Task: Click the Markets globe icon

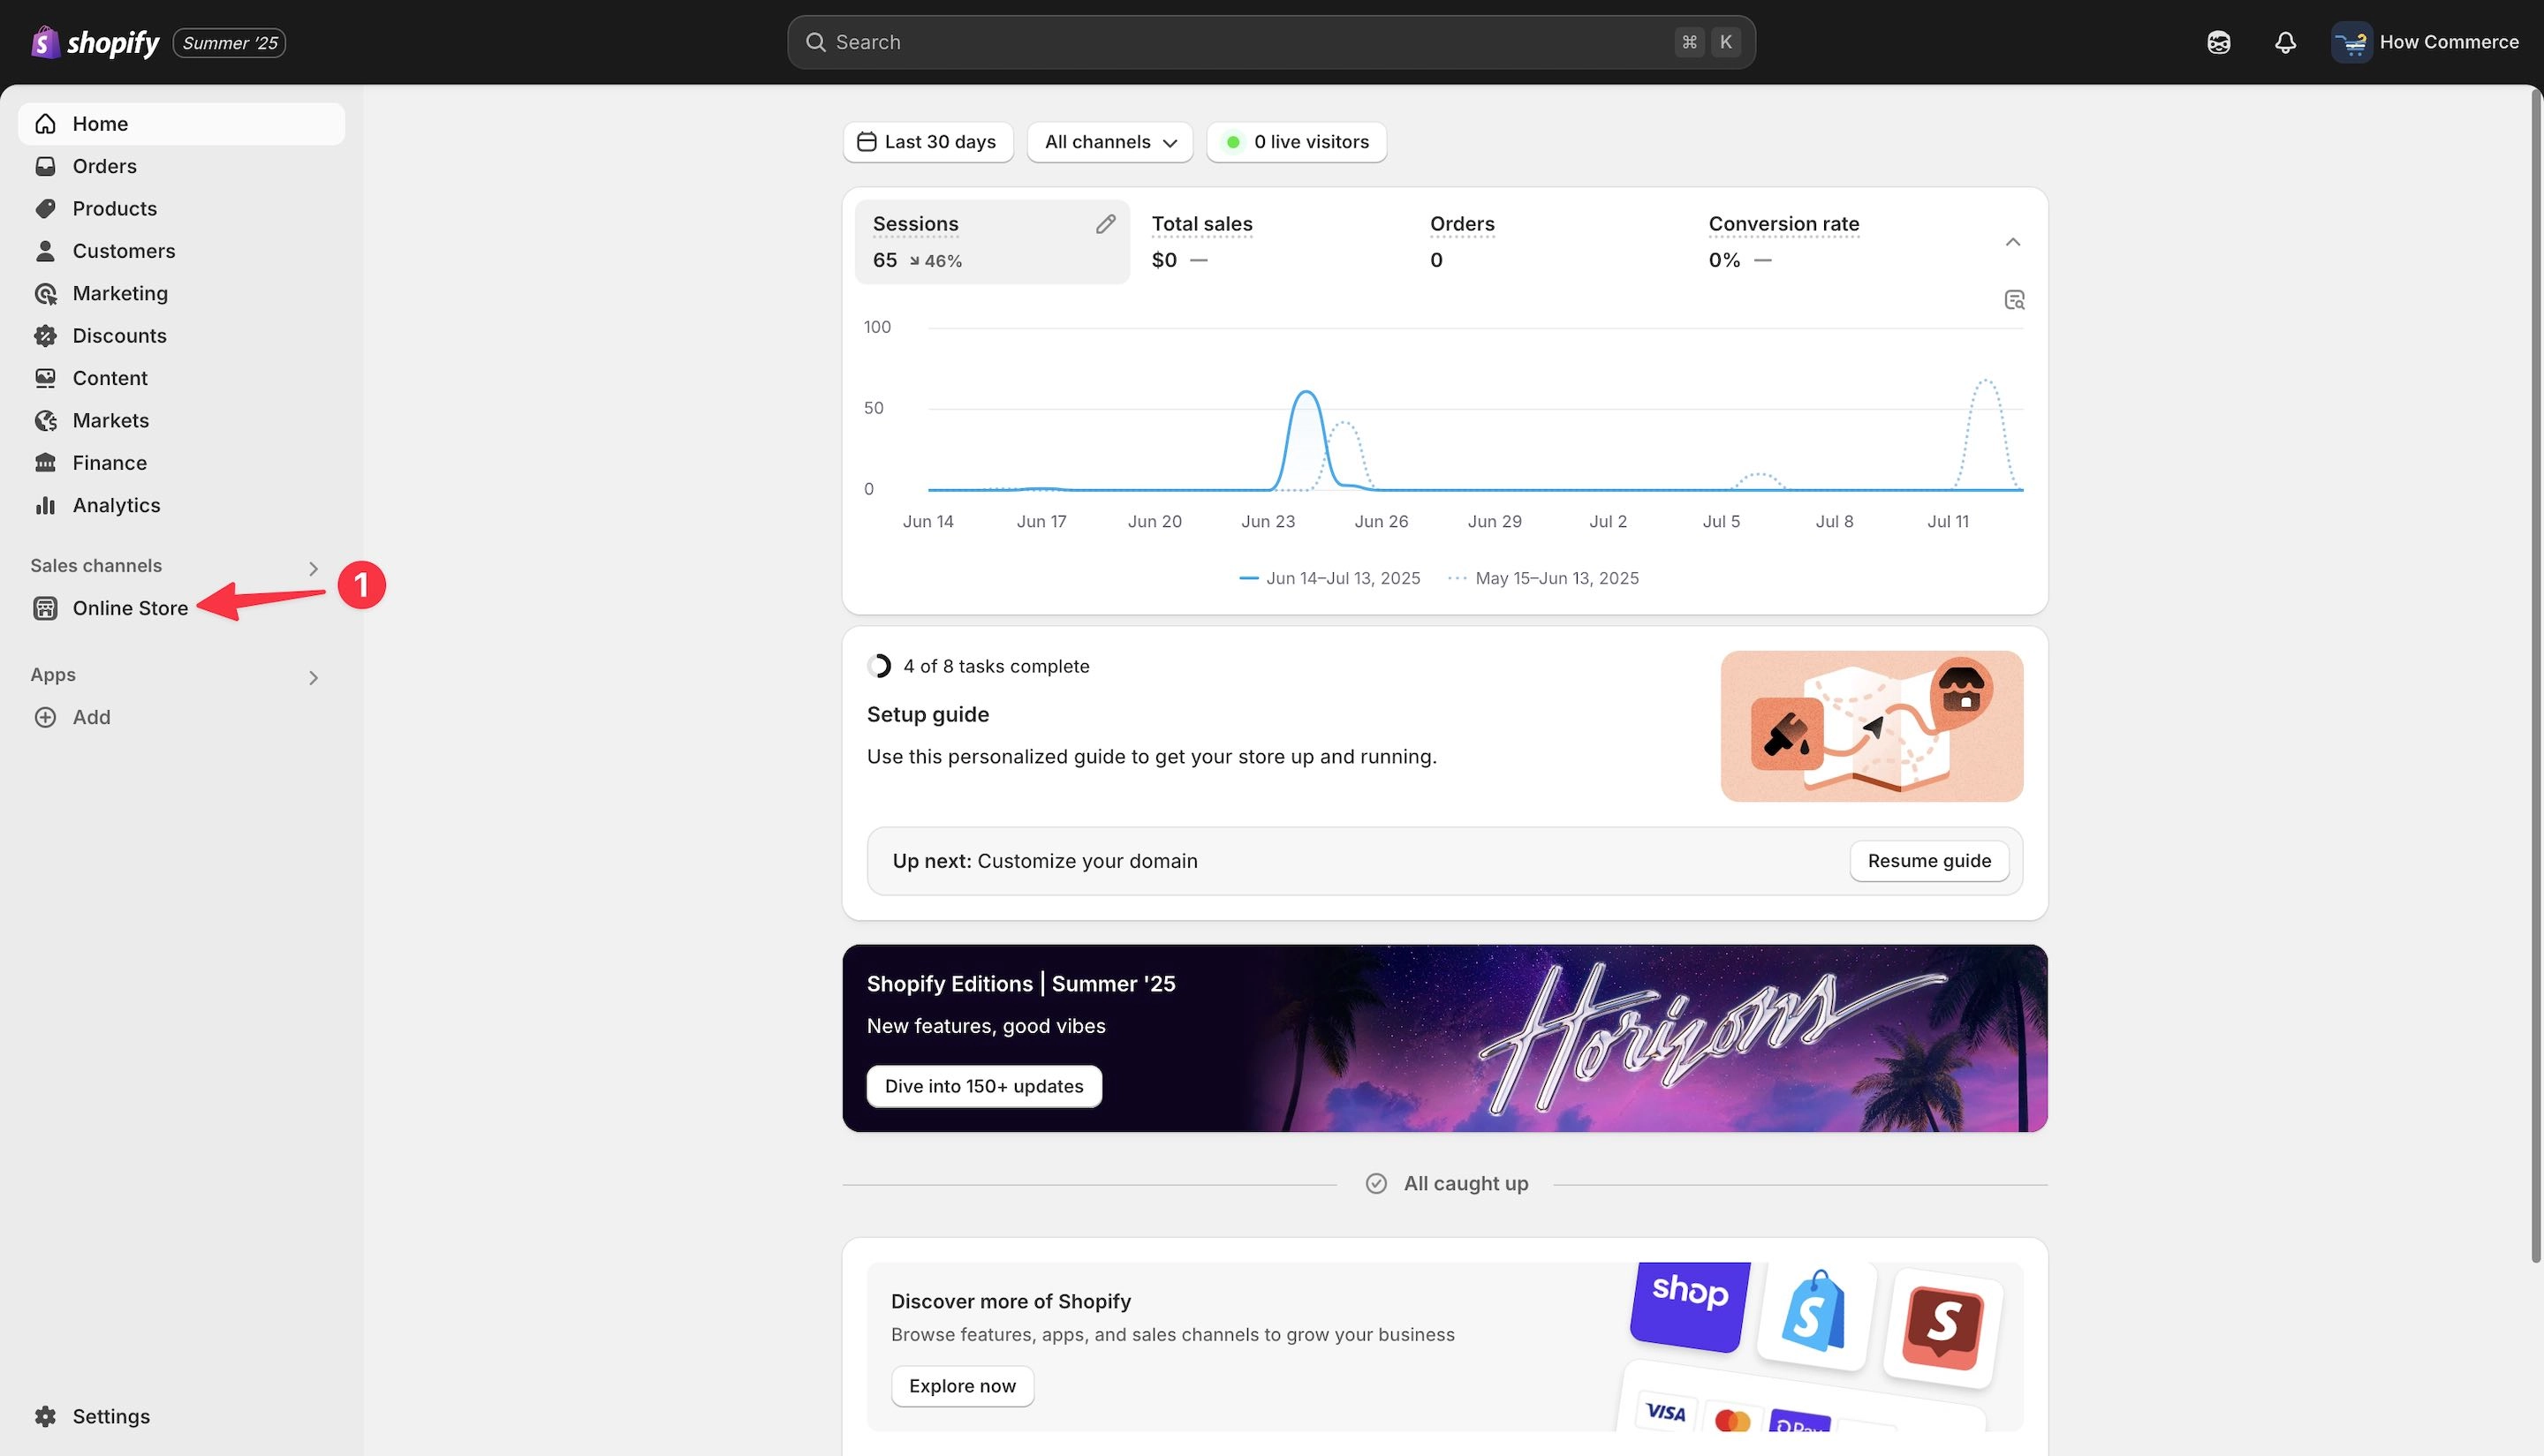Action: tap(45, 420)
